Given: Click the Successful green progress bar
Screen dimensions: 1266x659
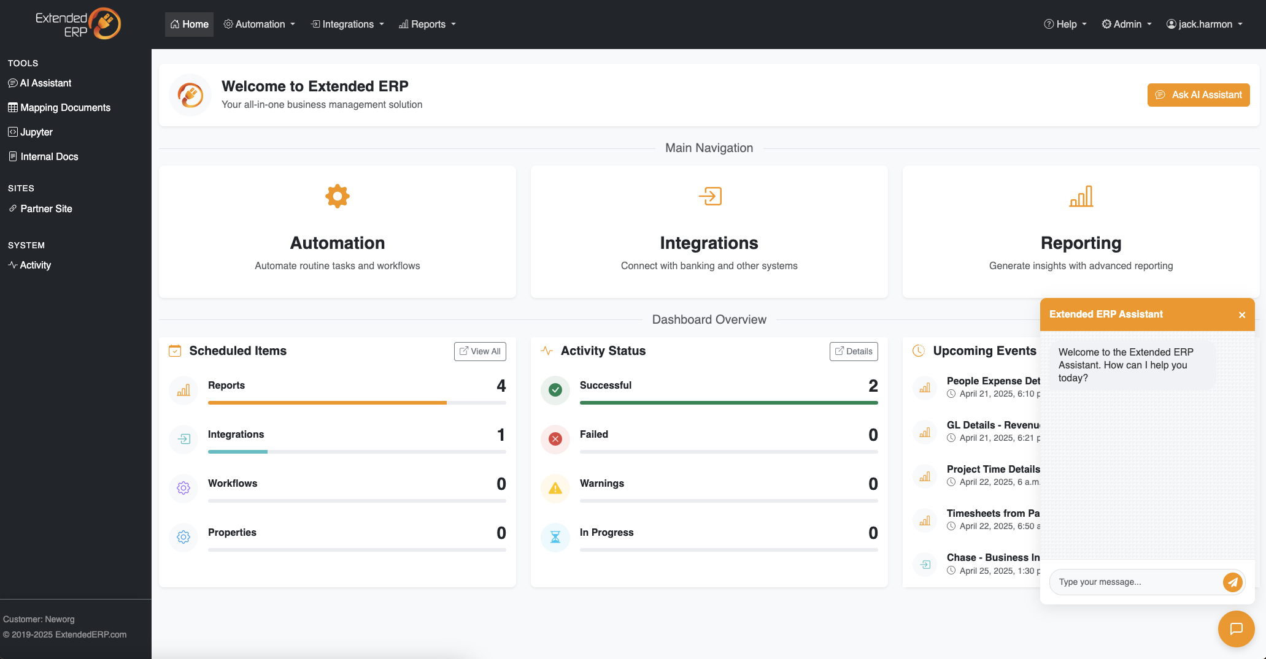Looking at the screenshot, I should (729, 403).
